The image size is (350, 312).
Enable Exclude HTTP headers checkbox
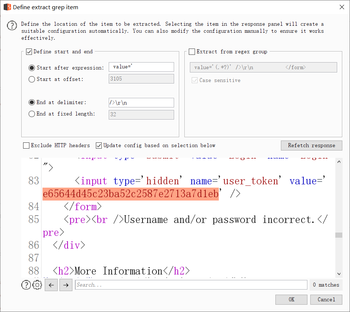tap(26, 145)
